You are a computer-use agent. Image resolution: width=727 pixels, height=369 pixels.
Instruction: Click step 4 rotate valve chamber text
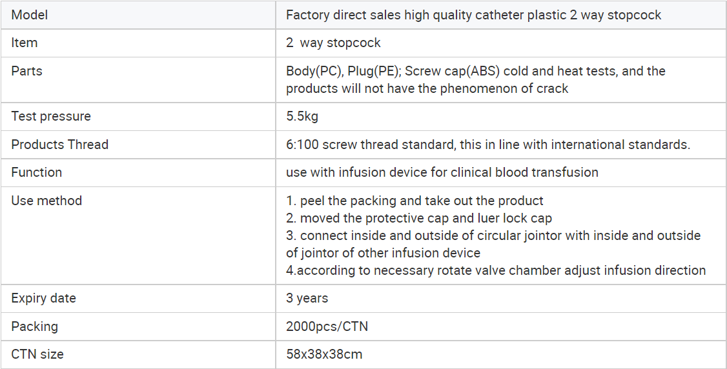496,270
